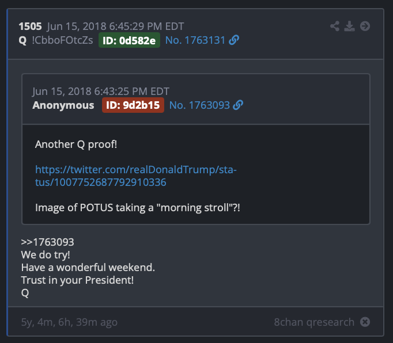Select the red ID: 9d2b15 badge
Screen dimensions: 393x343
pyautogui.click(x=133, y=105)
